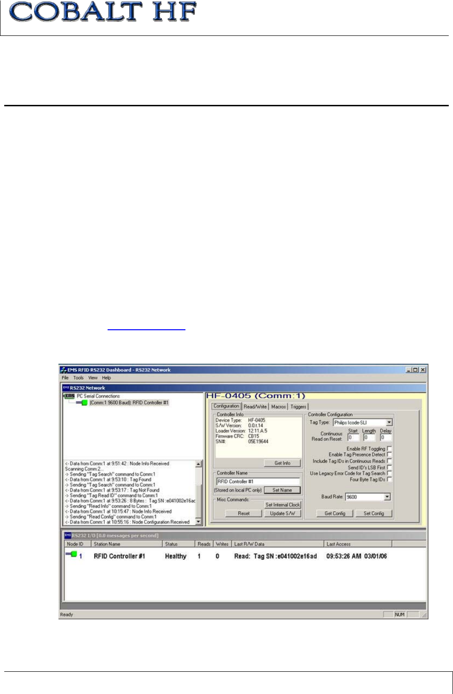453x694 pixels.
Task: Click the Ready status bar text
Action: pyautogui.click(x=67, y=615)
